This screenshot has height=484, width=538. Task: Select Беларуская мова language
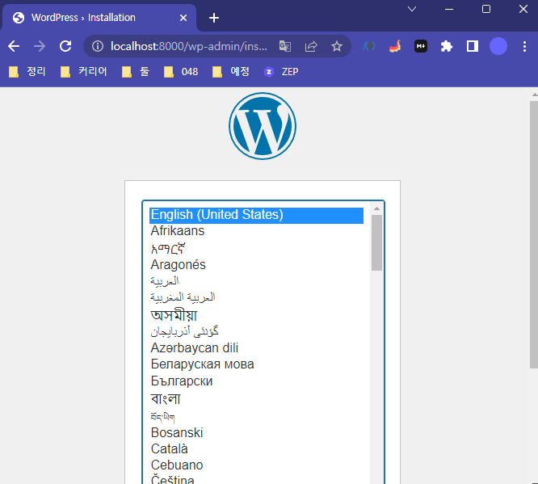point(256,364)
